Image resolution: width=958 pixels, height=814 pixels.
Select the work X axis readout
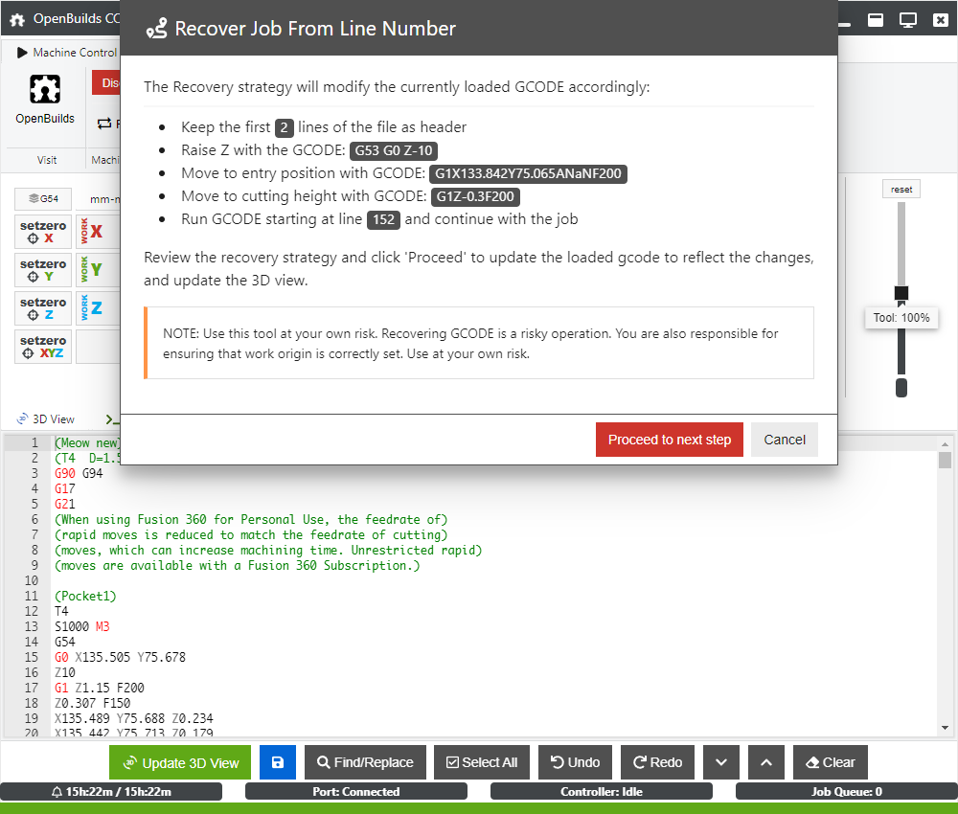(x=98, y=232)
